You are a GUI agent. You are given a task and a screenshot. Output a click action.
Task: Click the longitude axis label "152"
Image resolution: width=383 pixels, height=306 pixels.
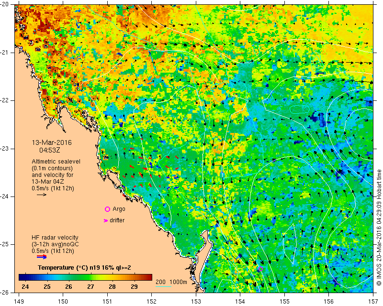pyautogui.click(x=151, y=302)
